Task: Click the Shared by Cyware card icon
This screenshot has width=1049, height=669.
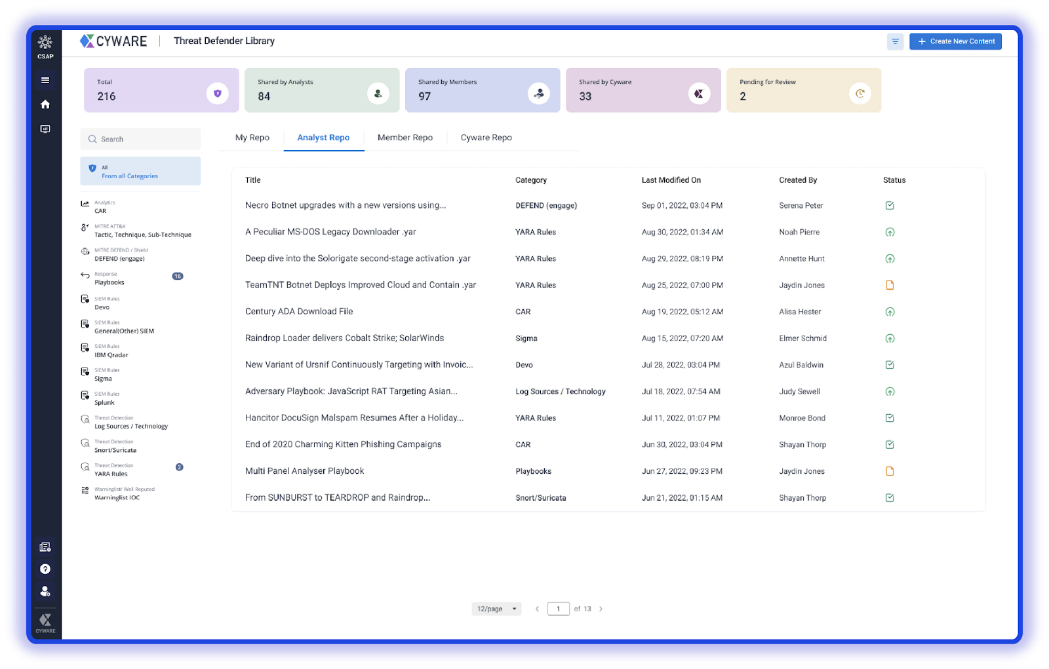Action: (x=699, y=94)
